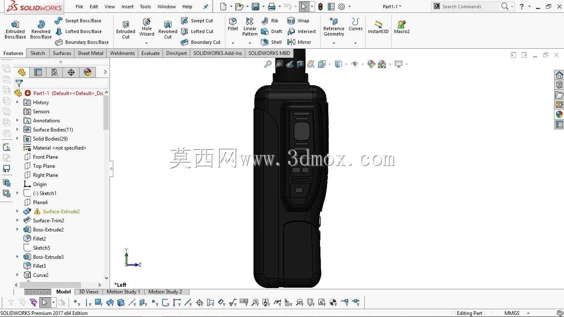
Task: Toggle the Select cursor tool
Action: tap(304, 7)
